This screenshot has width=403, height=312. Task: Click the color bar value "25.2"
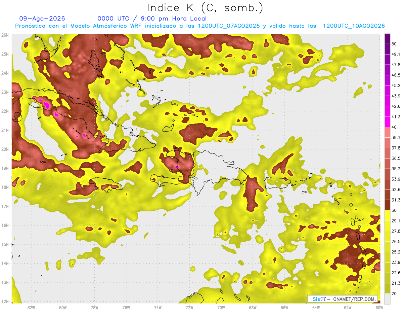click(396, 252)
